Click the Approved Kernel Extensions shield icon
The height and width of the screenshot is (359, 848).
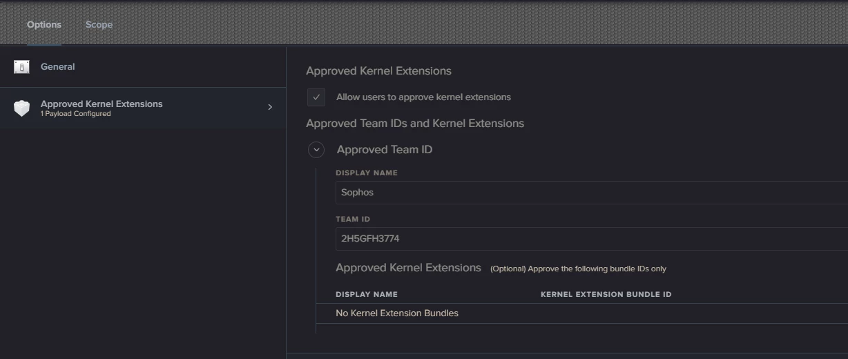tap(21, 108)
